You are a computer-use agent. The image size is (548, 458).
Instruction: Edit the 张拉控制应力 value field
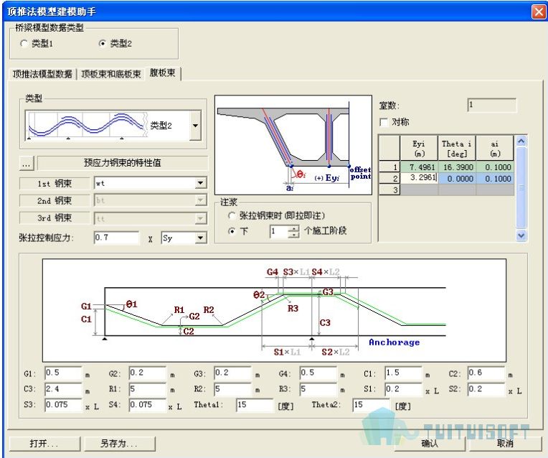(116, 238)
